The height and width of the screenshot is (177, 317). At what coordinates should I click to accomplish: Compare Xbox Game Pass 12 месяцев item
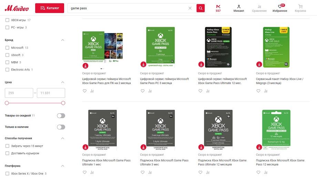266,173
